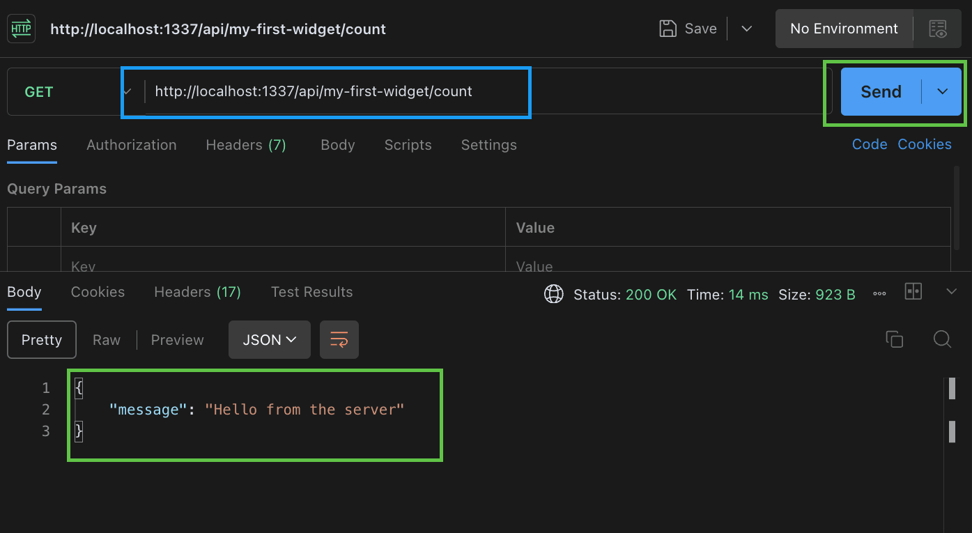Copy the response with the copy icon
The width and height of the screenshot is (972, 533).
click(894, 339)
